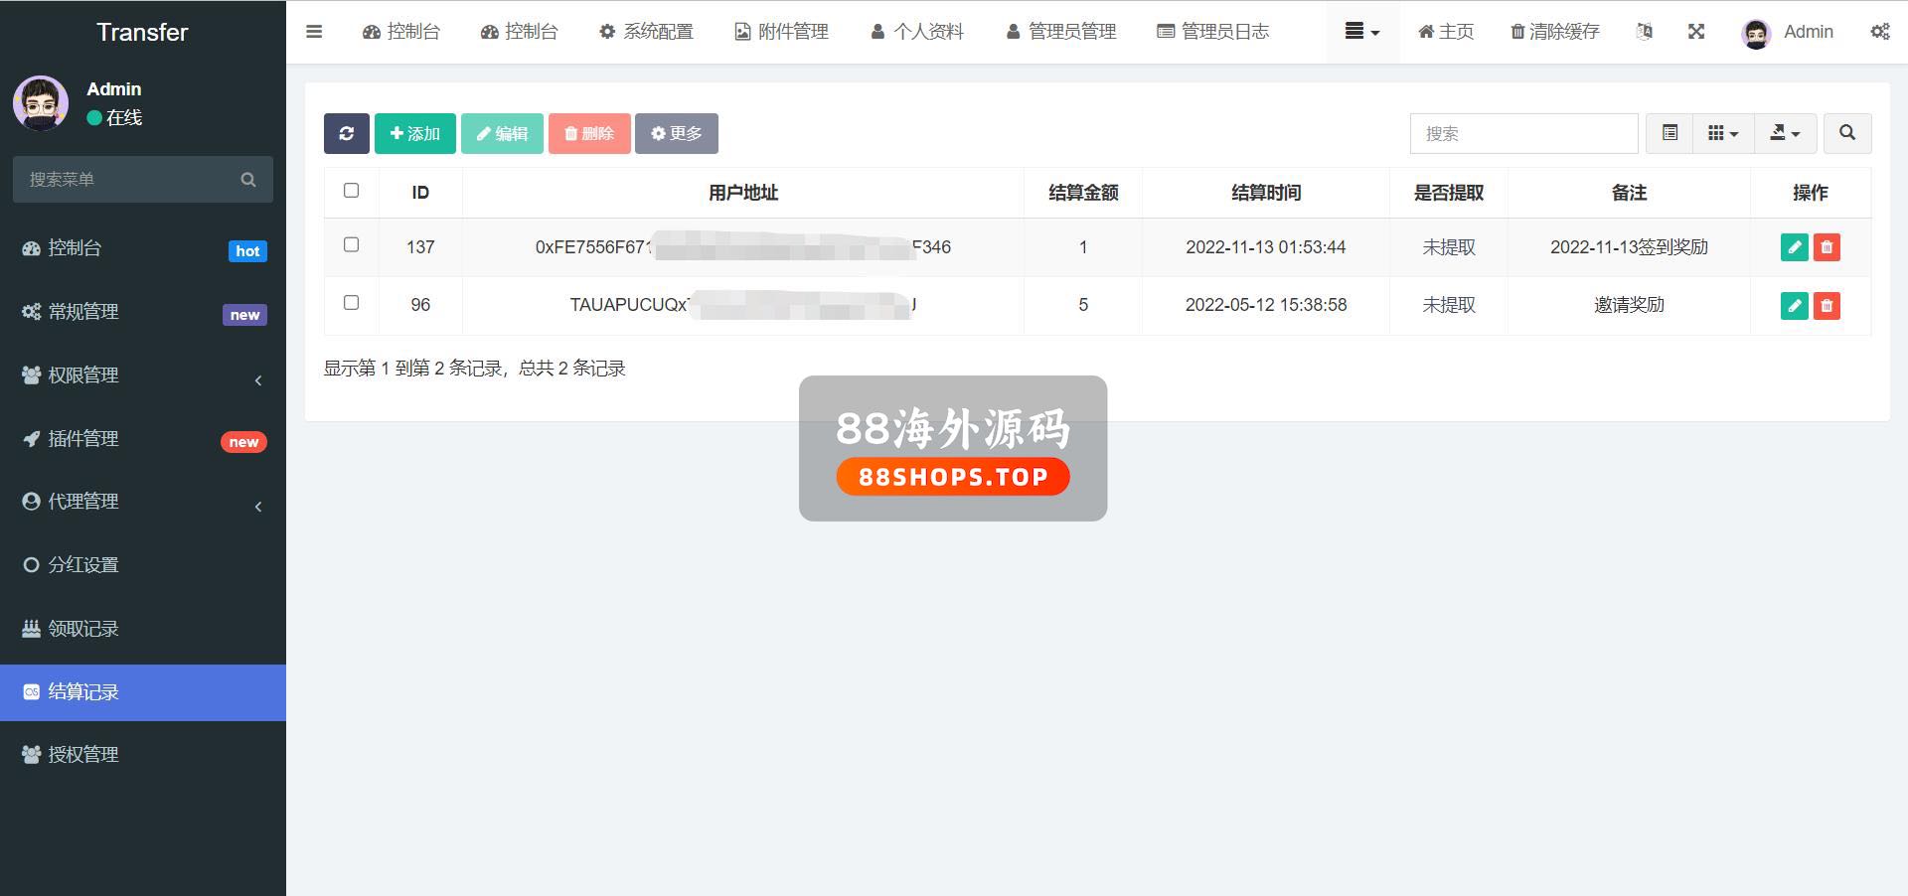Open the export data dropdown
Screen dimensions: 1908x896
1785,133
